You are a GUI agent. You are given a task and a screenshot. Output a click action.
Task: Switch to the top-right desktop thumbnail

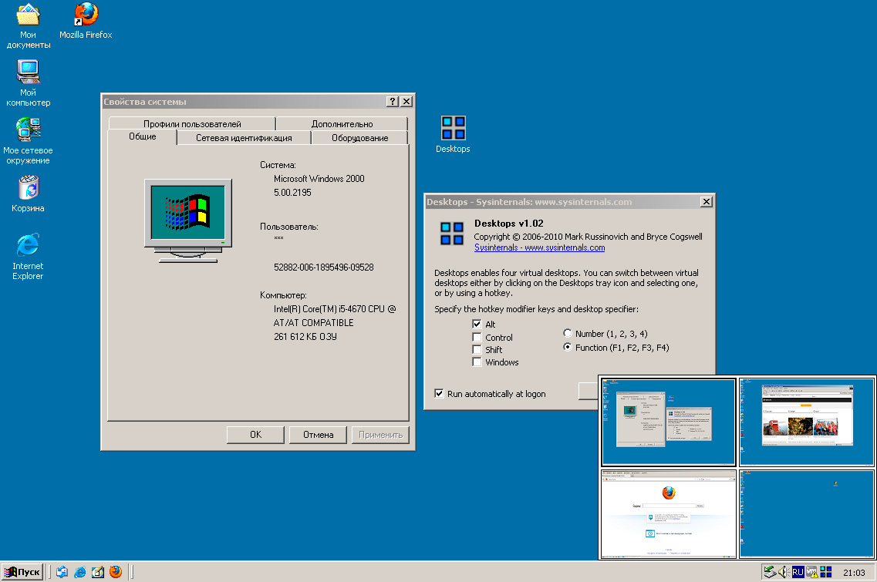[807, 422]
